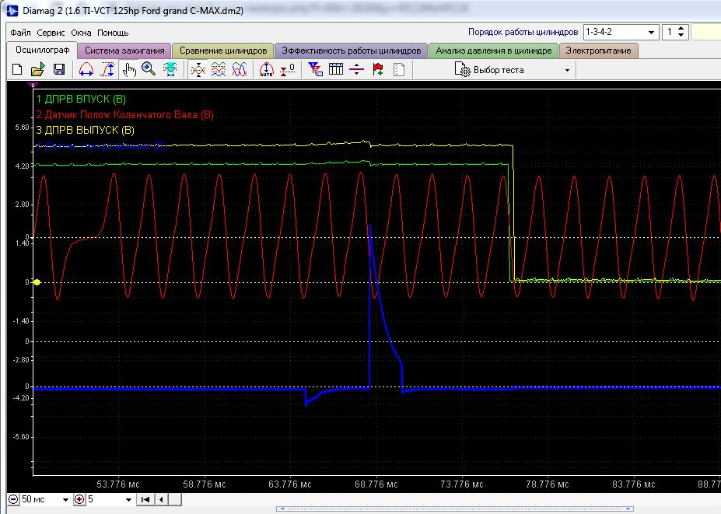Jump to the recording start
The width and height of the screenshot is (721, 514).
[x=145, y=499]
